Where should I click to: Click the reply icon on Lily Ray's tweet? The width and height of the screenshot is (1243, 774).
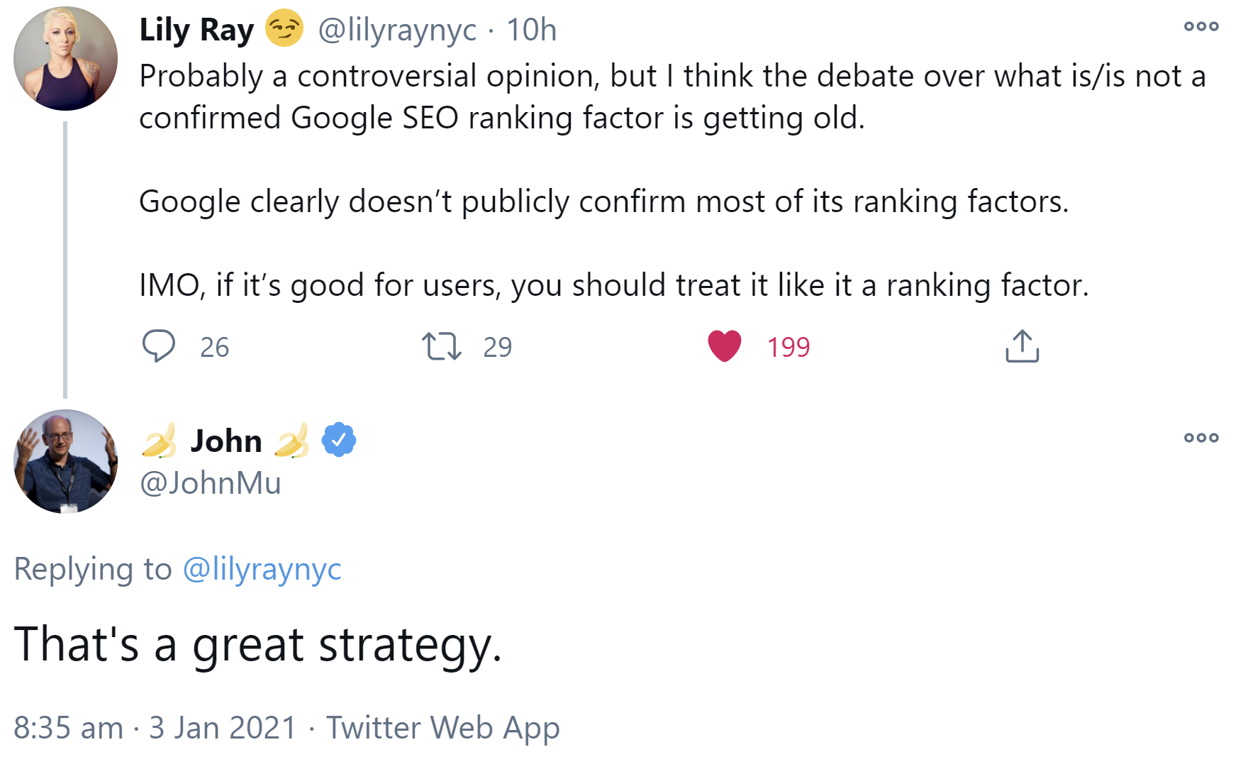point(158,346)
